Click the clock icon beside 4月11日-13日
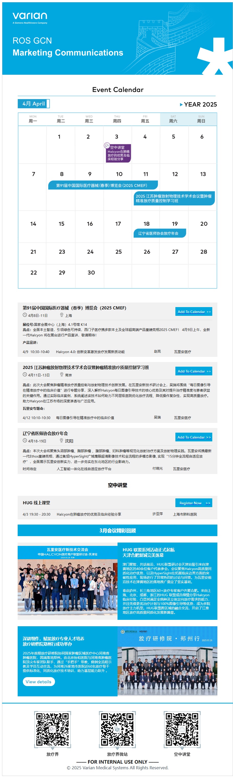 pos(25,375)
